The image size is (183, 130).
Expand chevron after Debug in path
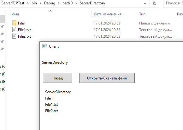coord(59,3)
